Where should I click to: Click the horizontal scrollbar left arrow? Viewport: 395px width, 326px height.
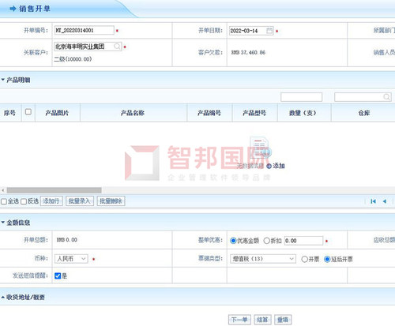3,190
